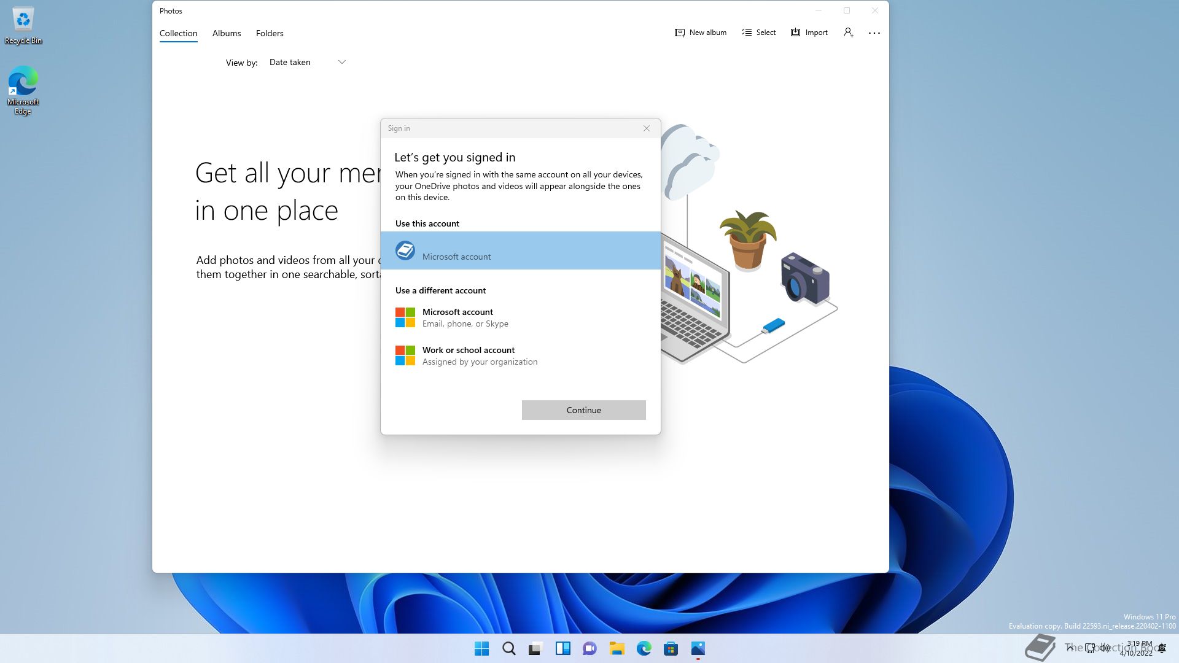Close the Sign in dialog
The image size is (1179, 663).
click(x=647, y=128)
